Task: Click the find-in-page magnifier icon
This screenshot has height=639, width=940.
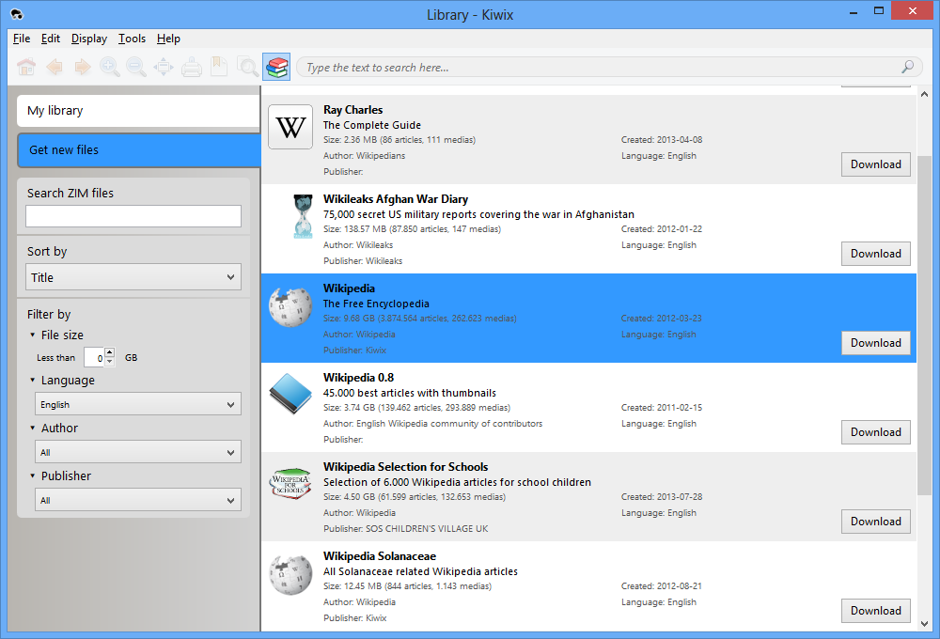Action: (x=247, y=67)
